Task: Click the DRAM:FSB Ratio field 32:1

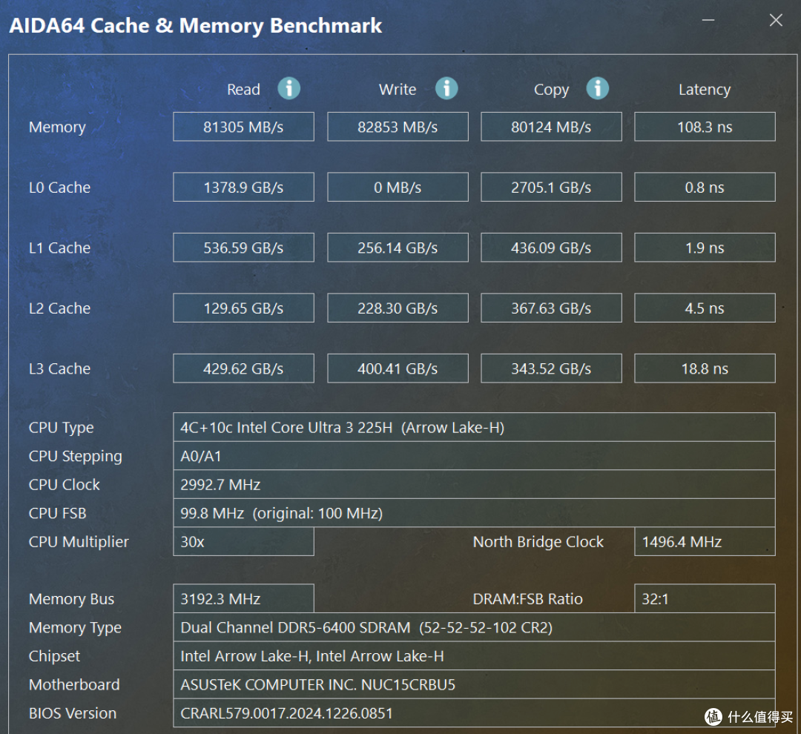Action: tap(705, 598)
